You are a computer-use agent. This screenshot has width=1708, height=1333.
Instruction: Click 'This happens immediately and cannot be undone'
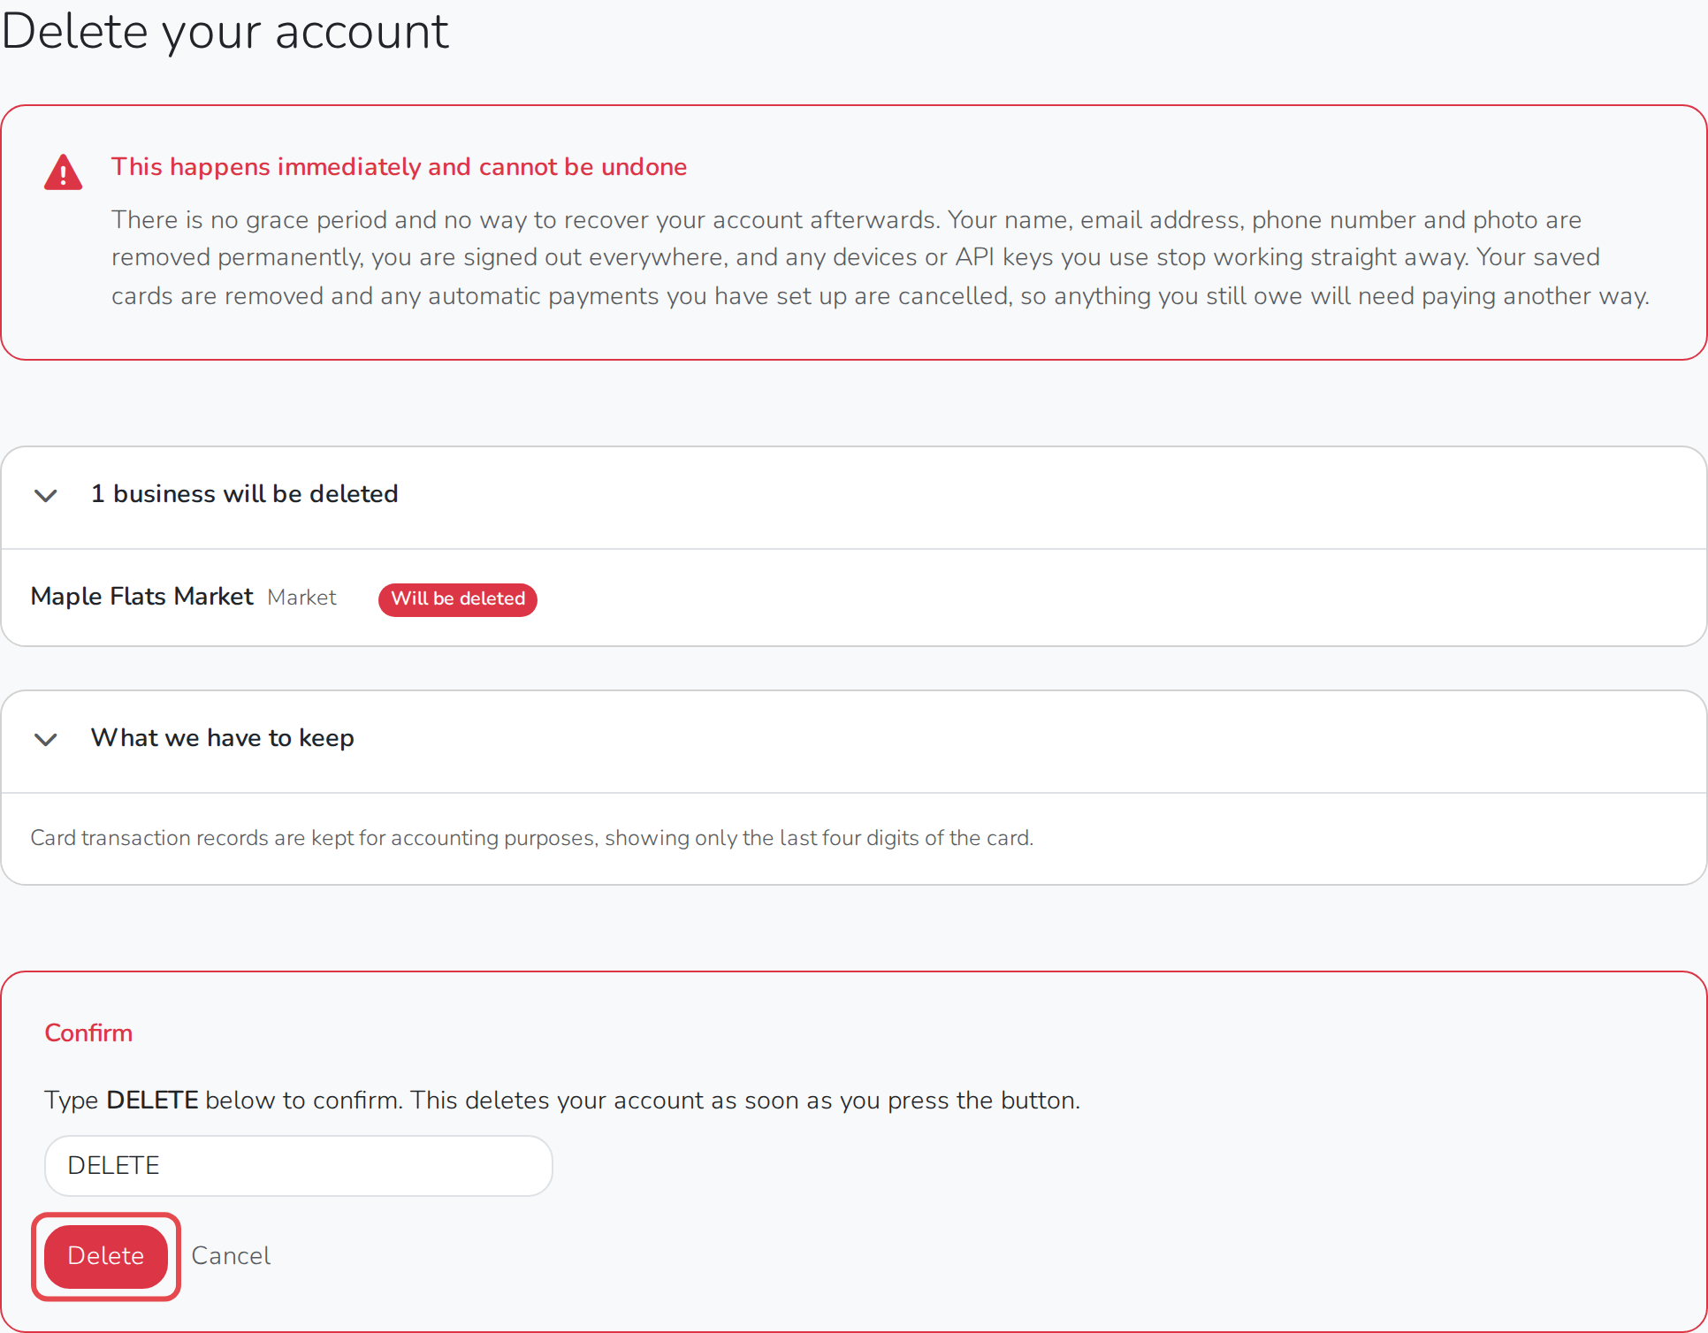pos(399,167)
